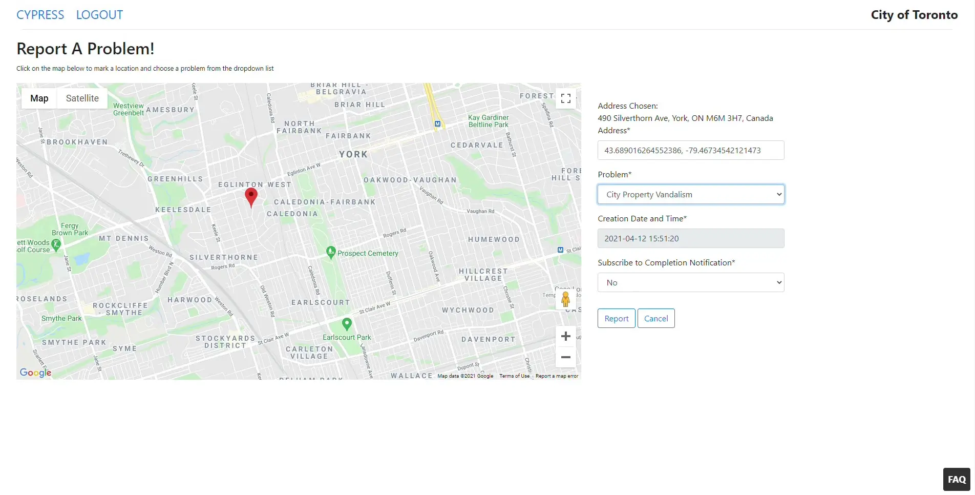Click the Kay Gardiner Beltline Park label
Viewport: 975px width, 495px height.
click(x=489, y=121)
